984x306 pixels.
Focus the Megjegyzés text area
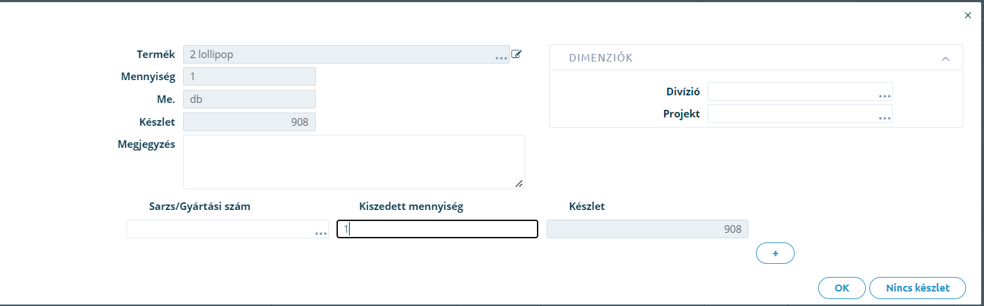pos(354,162)
